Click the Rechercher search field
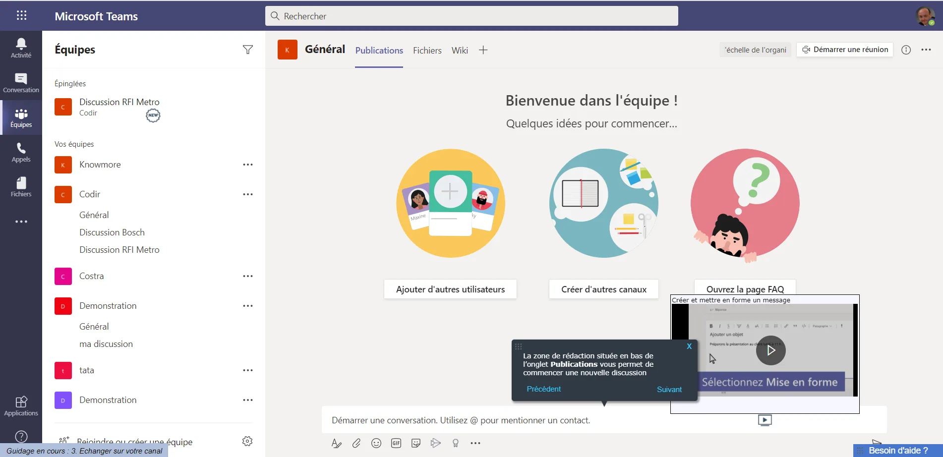Image resolution: width=943 pixels, height=457 pixels. click(x=471, y=16)
